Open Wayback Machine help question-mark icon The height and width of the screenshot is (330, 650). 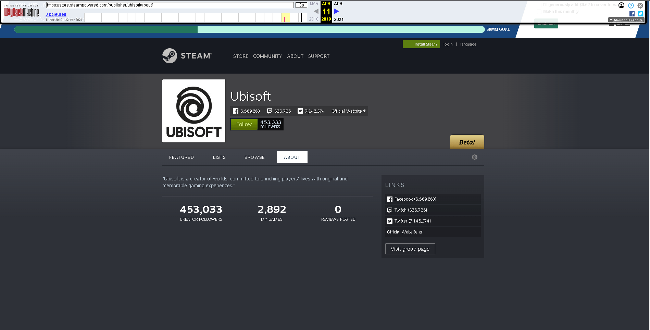(631, 5)
